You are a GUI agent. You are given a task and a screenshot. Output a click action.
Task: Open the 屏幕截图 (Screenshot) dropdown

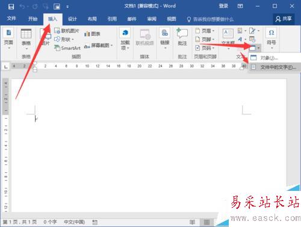98,46
